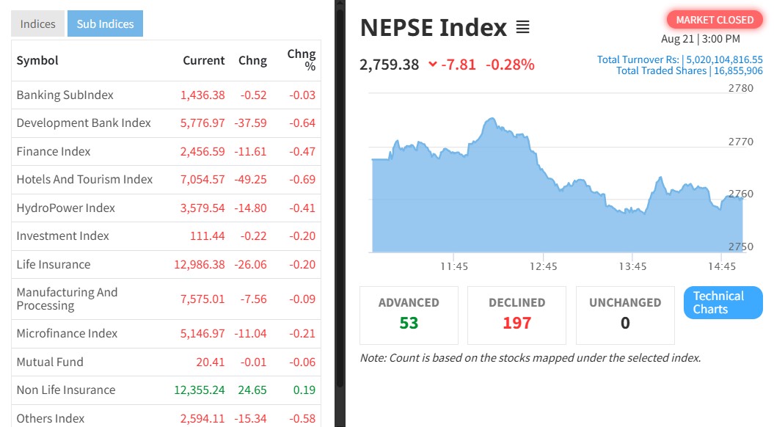This screenshot has width=774, height=427.
Task: Select Development Bank Index
Action: tap(84, 123)
